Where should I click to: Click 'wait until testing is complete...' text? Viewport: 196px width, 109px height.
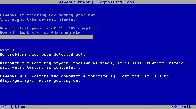coord(40,68)
